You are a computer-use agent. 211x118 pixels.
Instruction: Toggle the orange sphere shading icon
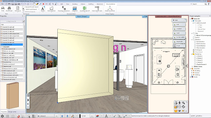[x=176, y=111]
